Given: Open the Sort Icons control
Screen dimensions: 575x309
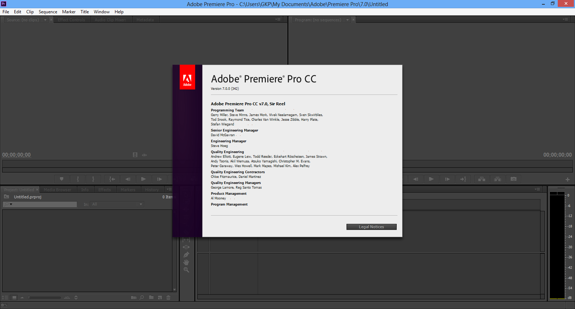Looking at the screenshot, I should (76, 298).
